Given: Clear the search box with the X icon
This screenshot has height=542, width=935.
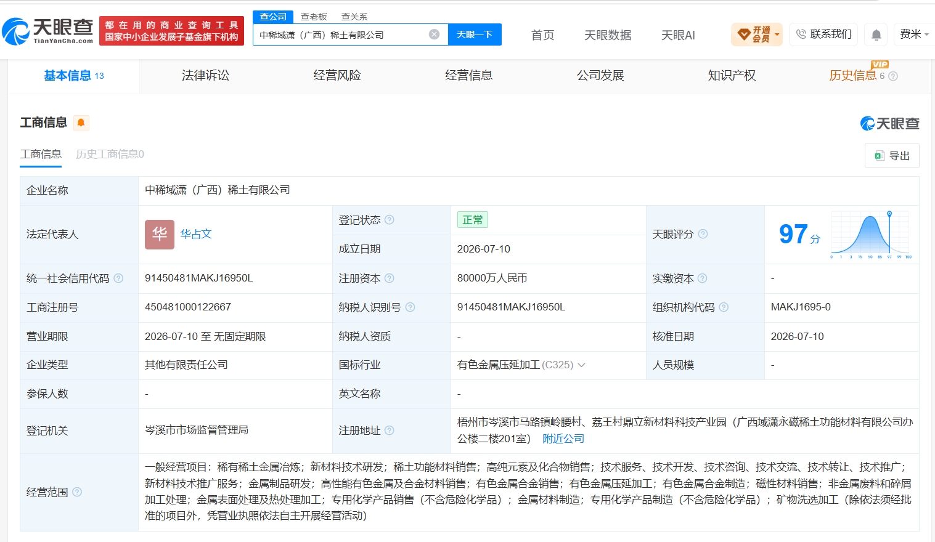Looking at the screenshot, I should click(x=434, y=34).
